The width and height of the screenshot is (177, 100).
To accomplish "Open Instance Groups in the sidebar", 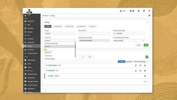I will coord(32,85).
